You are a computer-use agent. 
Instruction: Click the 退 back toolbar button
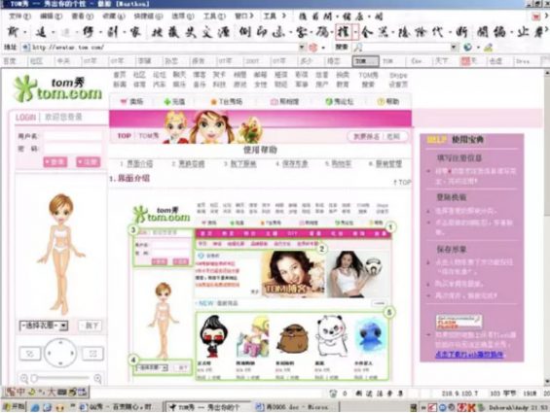[x=42, y=32]
